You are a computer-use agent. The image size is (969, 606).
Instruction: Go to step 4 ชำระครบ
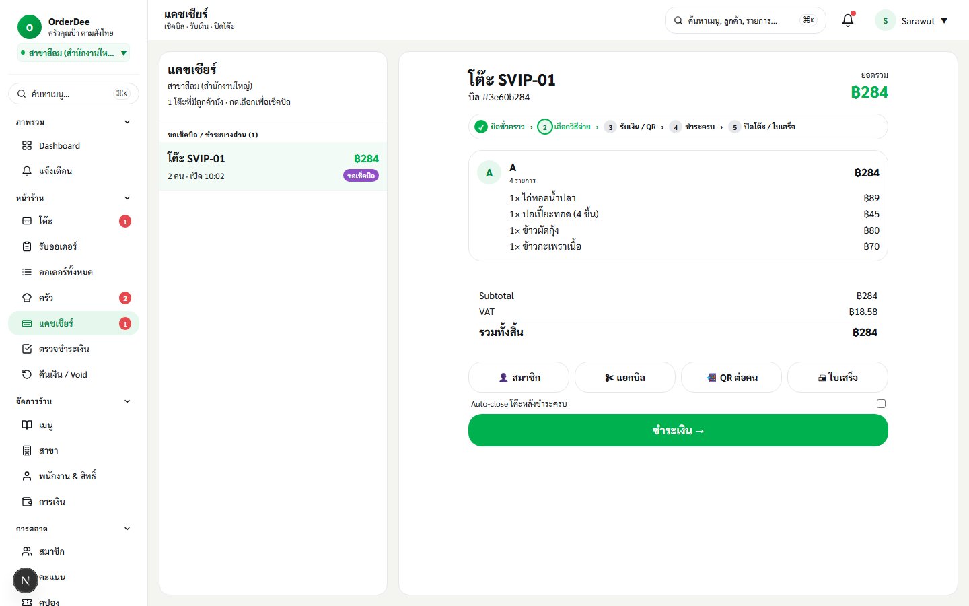coord(692,127)
